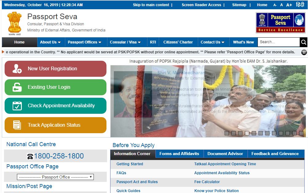Open the Consular / Visa dropdown menu
Image resolution: width=308 pixels, height=193 pixels.
pos(125,42)
